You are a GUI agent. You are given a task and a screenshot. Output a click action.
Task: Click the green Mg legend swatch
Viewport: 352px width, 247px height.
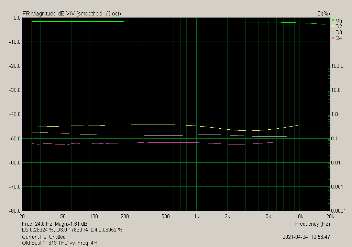333,20
